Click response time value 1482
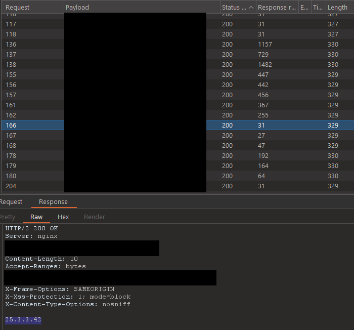354x330 pixels. 265,64
